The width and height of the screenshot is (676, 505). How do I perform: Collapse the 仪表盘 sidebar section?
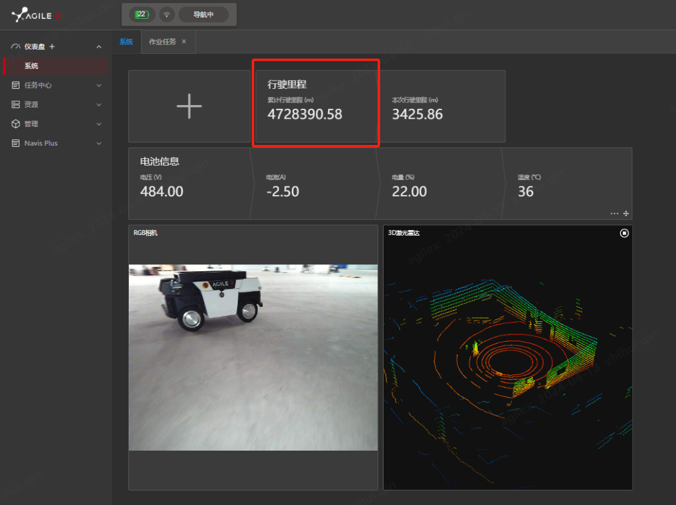pos(99,47)
